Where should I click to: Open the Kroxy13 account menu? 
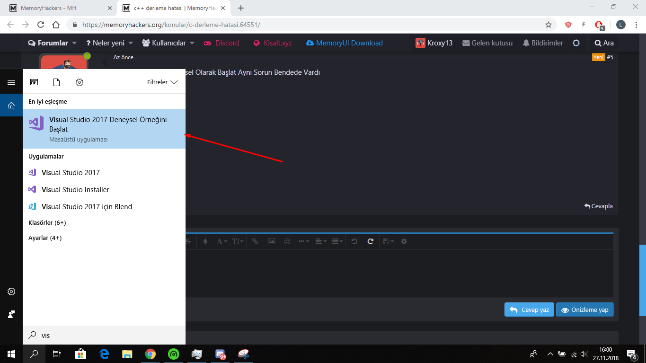click(x=434, y=43)
